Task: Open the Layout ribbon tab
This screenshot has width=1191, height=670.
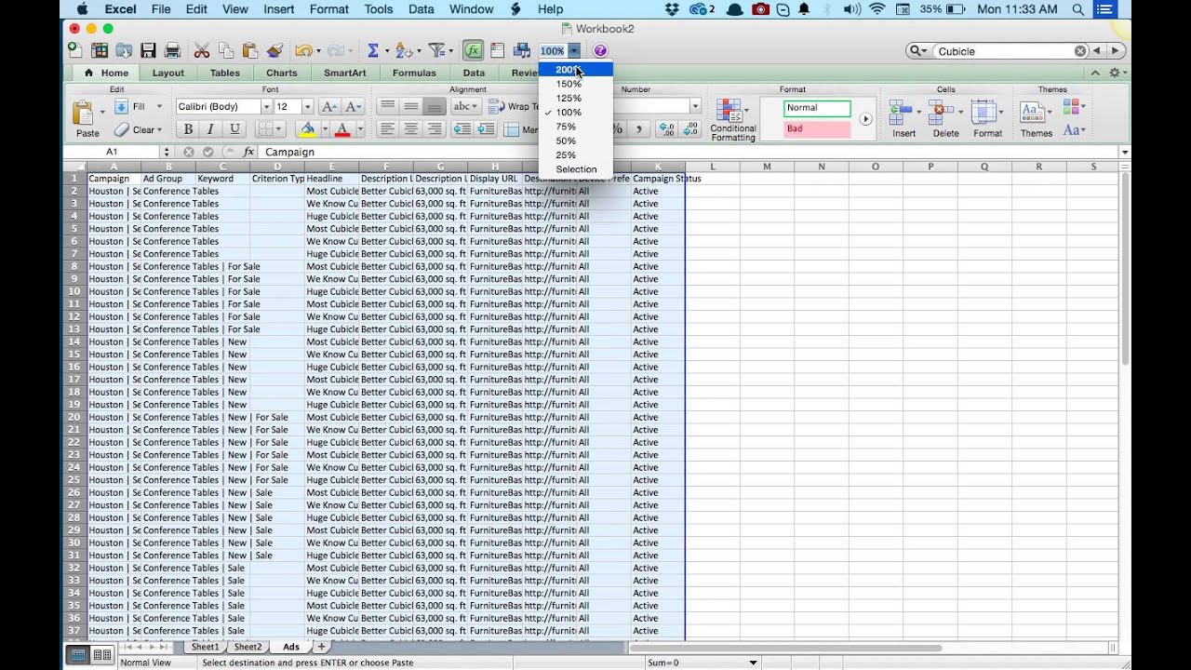Action: coord(168,73)
